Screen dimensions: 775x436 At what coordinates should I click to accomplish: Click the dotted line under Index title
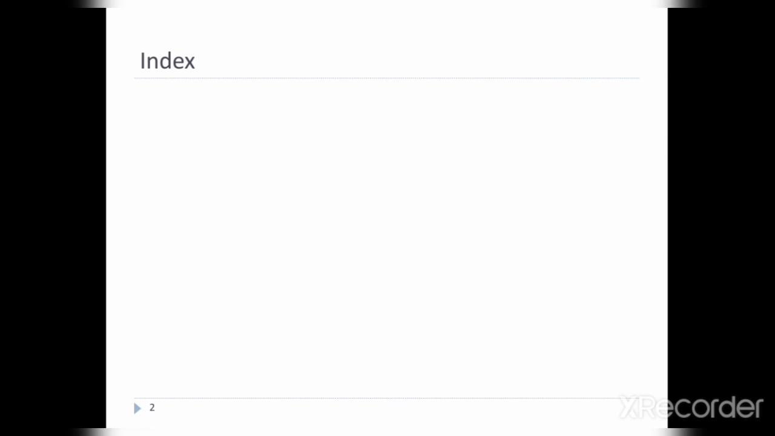click(x=386, y=78)
